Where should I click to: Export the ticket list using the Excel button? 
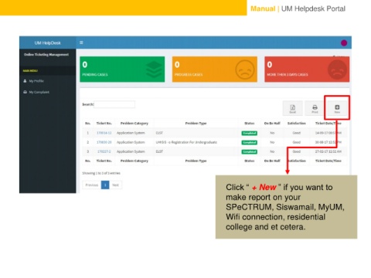(293, 108)
